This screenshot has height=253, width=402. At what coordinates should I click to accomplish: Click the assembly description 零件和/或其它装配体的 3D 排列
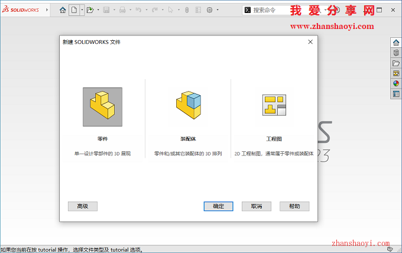[188, 154]
